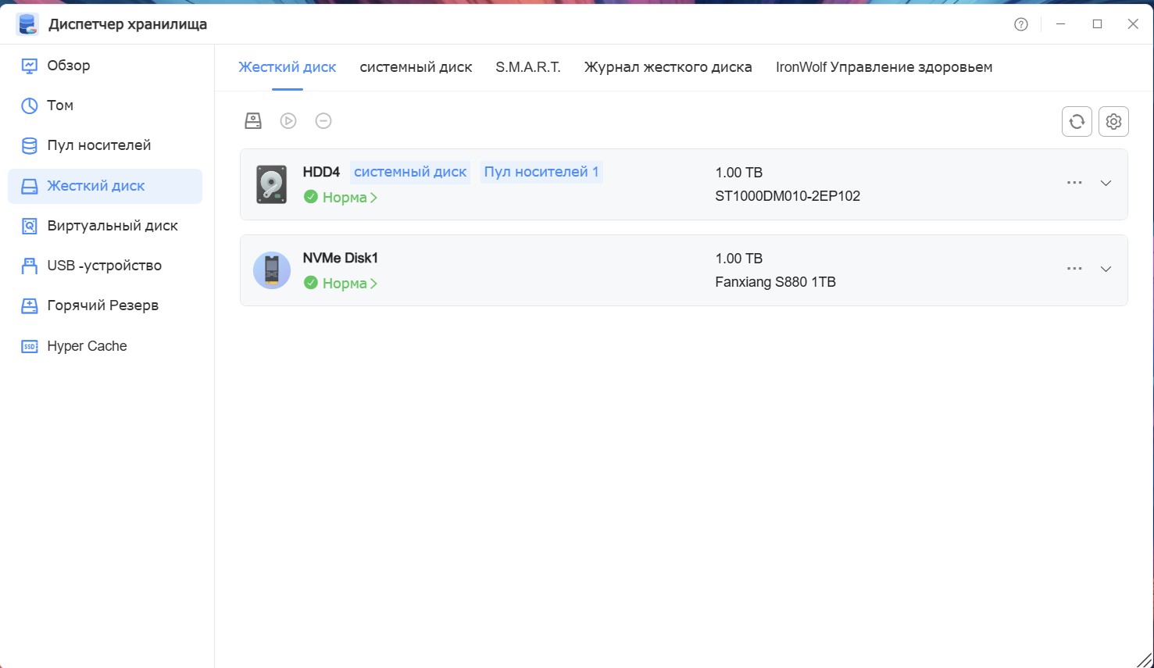Switch to "Журнал жесткого диска" tab
Screen dimensions: 1154x668
pyautogui.click(x=668, y=67)
